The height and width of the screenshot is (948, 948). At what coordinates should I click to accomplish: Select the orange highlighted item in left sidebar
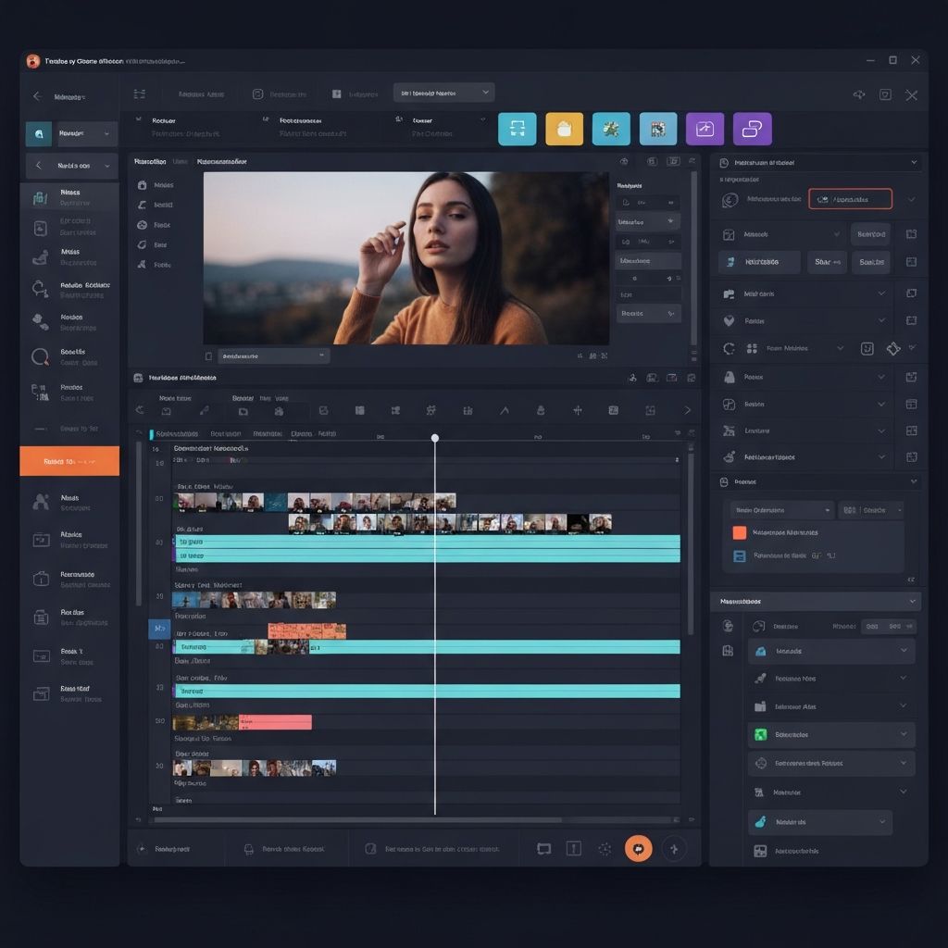[x=69, y=461]
